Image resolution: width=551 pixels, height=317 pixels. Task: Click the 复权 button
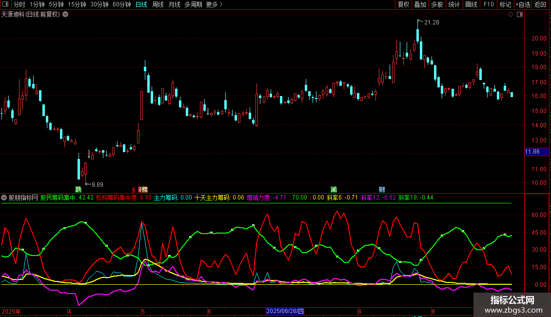click(403, 4)
